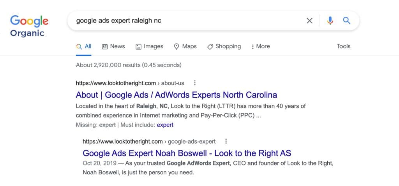Submit search with magnifying glass icon
Image resolution: width=399 pixels, height=186 pixels.
click(x=346, y=21)
